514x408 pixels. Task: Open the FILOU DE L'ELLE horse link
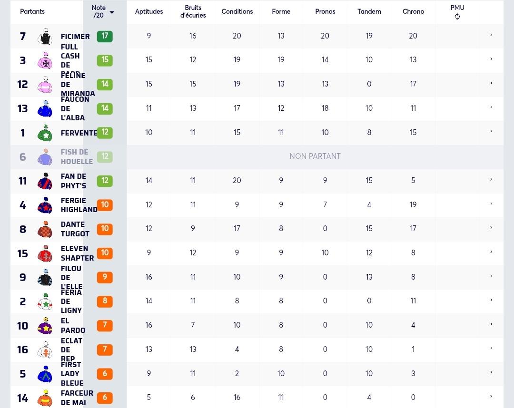coord(71,277)
